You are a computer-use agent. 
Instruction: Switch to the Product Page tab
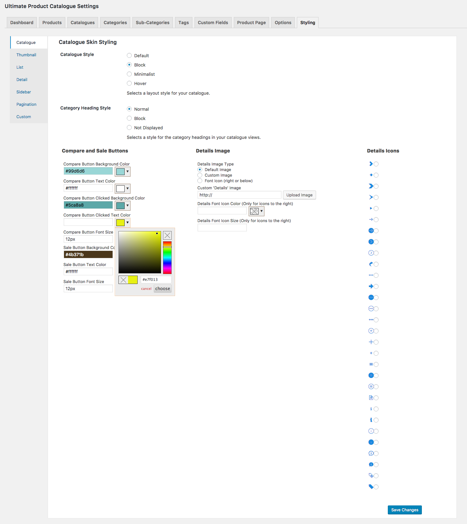pos(251,23)
